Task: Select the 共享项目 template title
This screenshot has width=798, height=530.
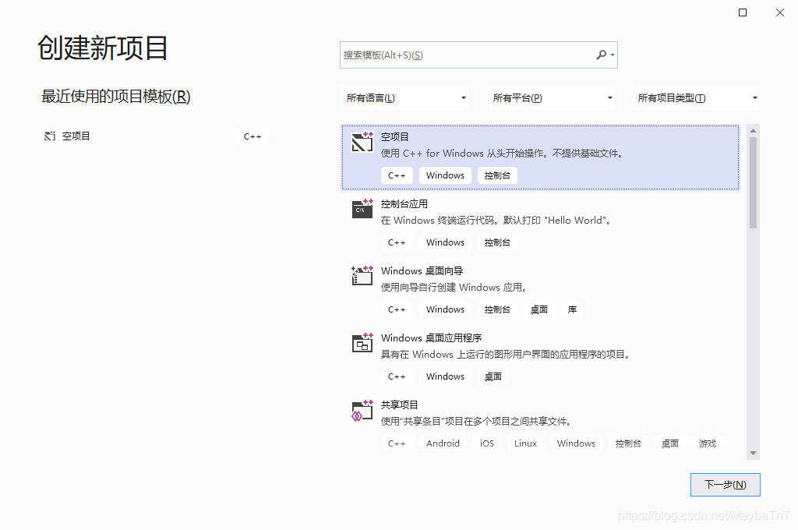Action: 400,405
